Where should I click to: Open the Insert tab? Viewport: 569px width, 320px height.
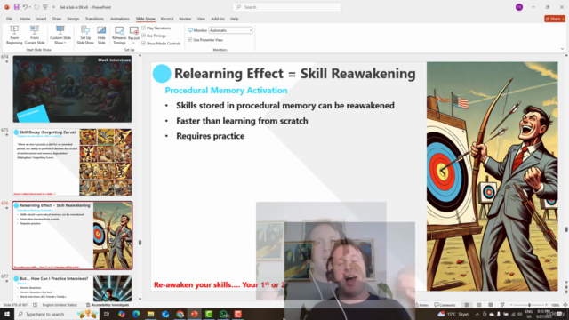tap(41, 19)
